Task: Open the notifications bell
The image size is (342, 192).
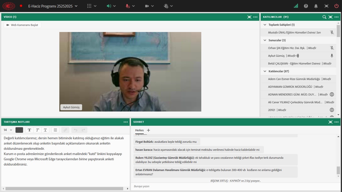Action: 316,6
